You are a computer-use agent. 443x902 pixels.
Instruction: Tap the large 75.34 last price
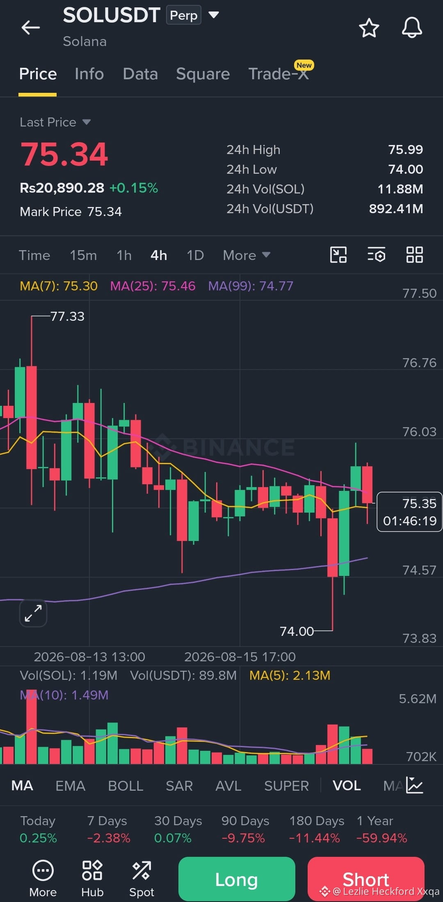[64, 154]
